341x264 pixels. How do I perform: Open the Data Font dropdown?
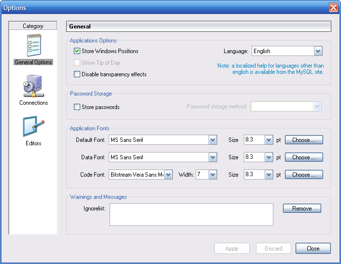tap(213, 157)
